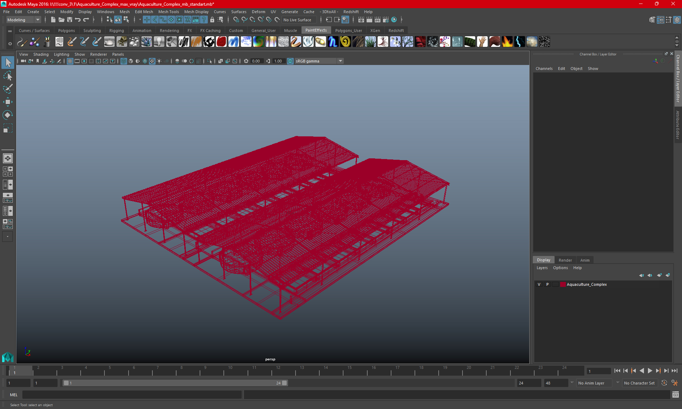Activate the Paint Selection tool
Image resolution: width=682 pixels, height=409 pixels.
pyautogui.click(x=7, y=89)
